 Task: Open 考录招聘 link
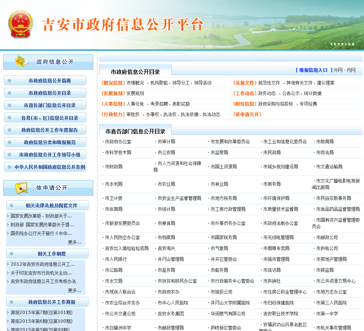[159, 104]
